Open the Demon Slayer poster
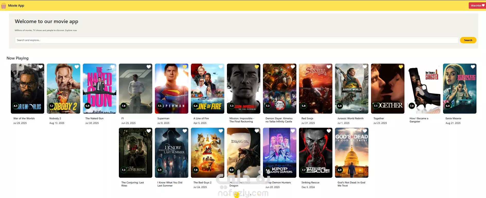The height and width of the screenshot is (198, 486). tap(280, 89)
